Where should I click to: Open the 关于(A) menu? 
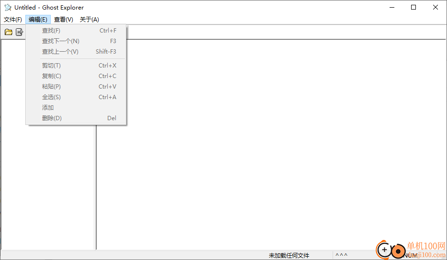click(89, 19)
